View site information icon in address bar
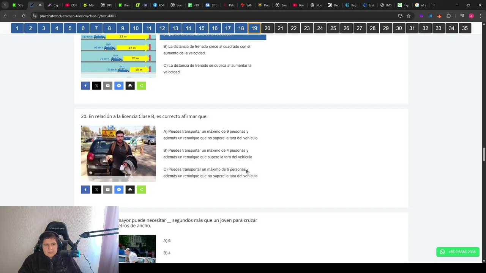 click(35, 16)
